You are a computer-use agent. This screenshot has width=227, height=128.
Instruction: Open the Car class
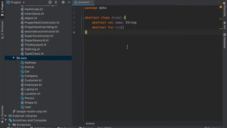pos(27,71)
